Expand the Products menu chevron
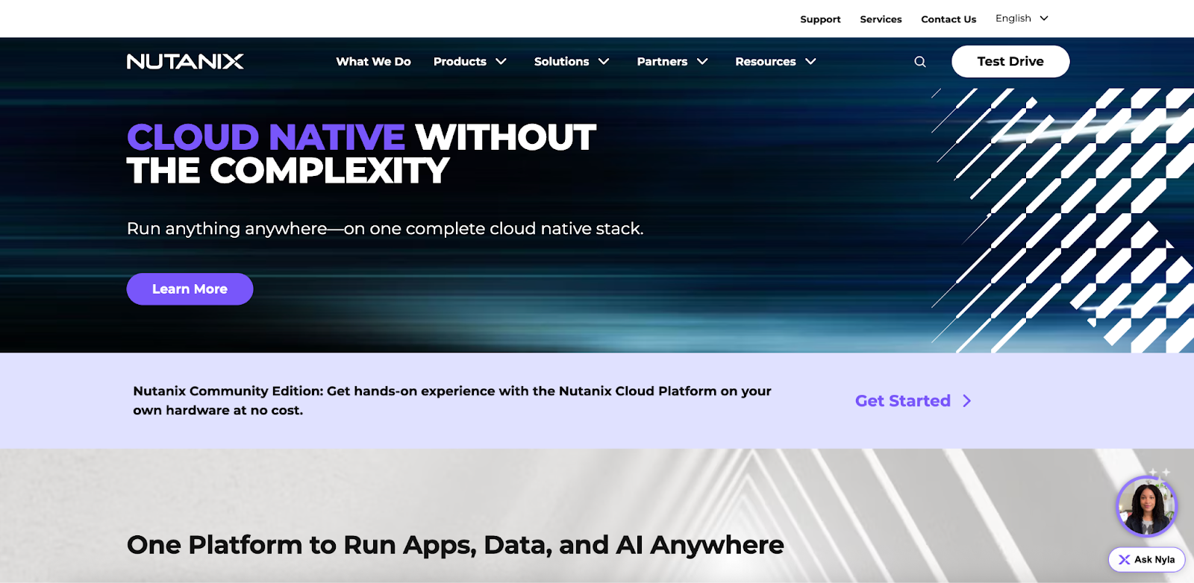 tap(501, 62)
